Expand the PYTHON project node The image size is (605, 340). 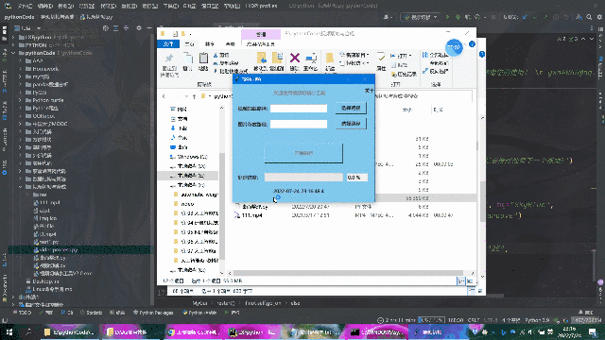pos(13,45)
